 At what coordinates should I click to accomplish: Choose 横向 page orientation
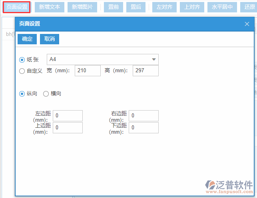click(x=46, y=93)
